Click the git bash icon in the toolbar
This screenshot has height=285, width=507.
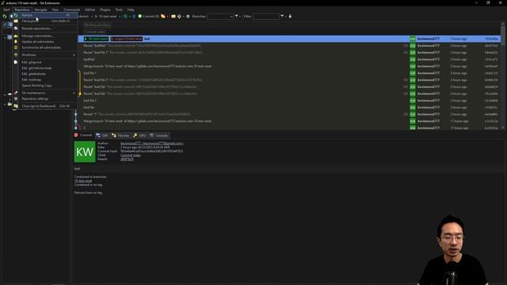[x=180, y=16]
